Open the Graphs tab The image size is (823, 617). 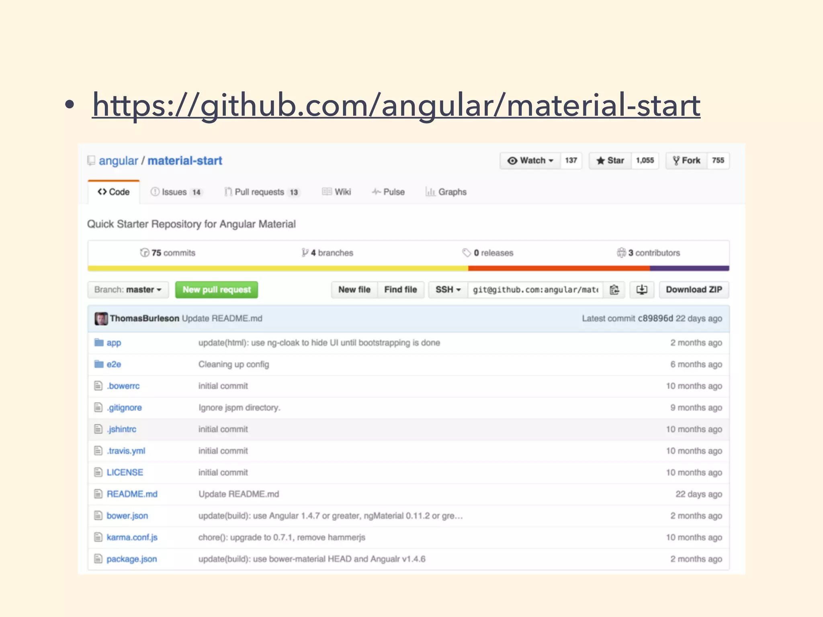tap(446, 192)
